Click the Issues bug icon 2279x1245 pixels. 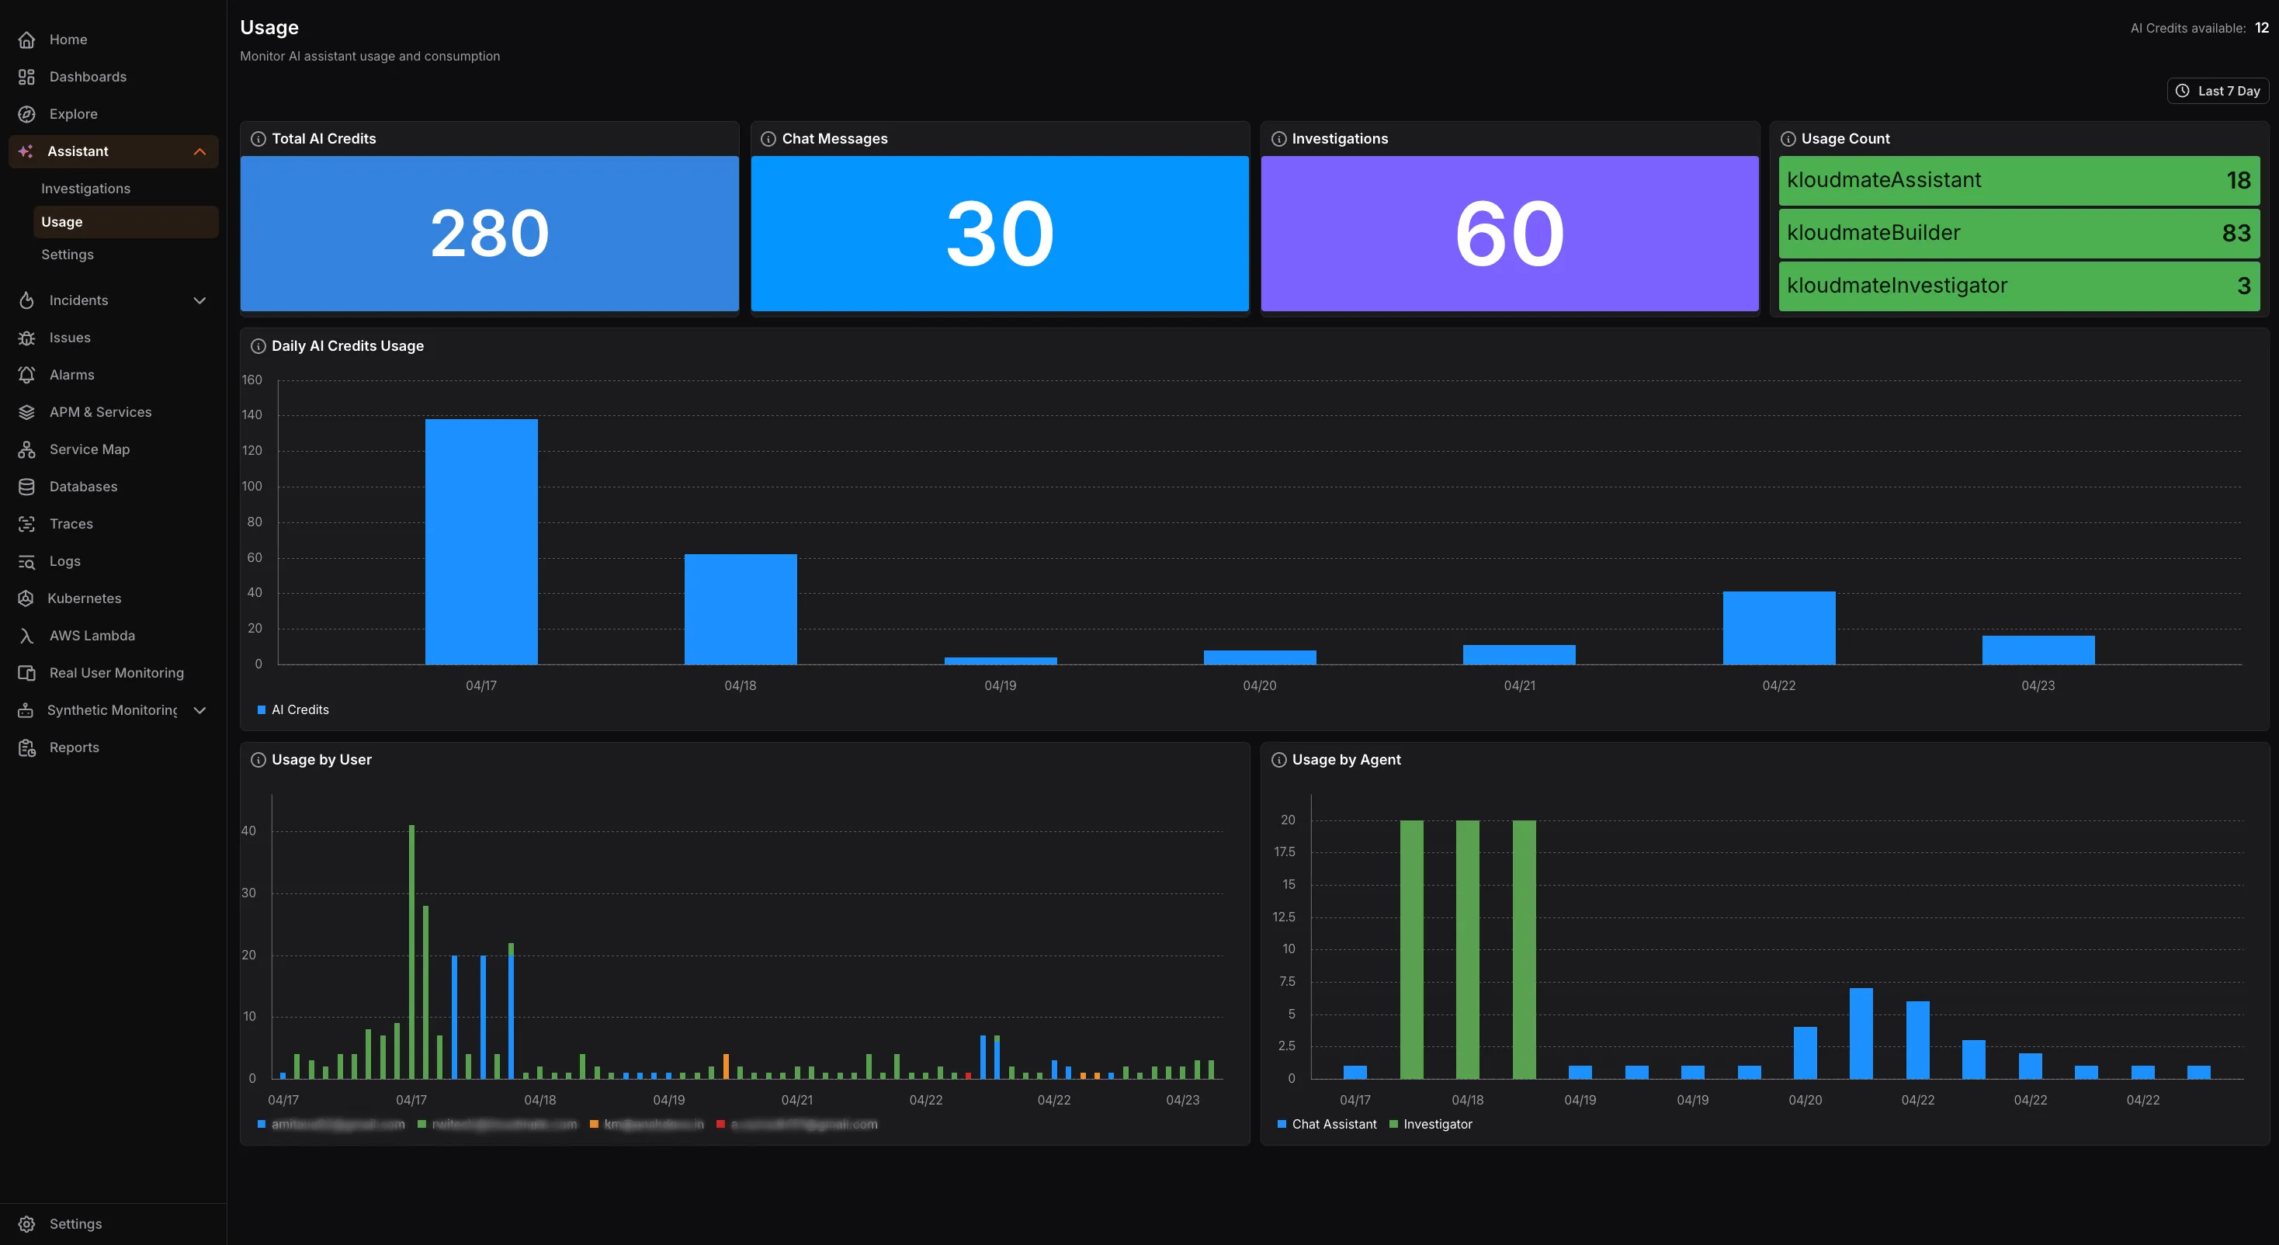(x=26, y=338)
